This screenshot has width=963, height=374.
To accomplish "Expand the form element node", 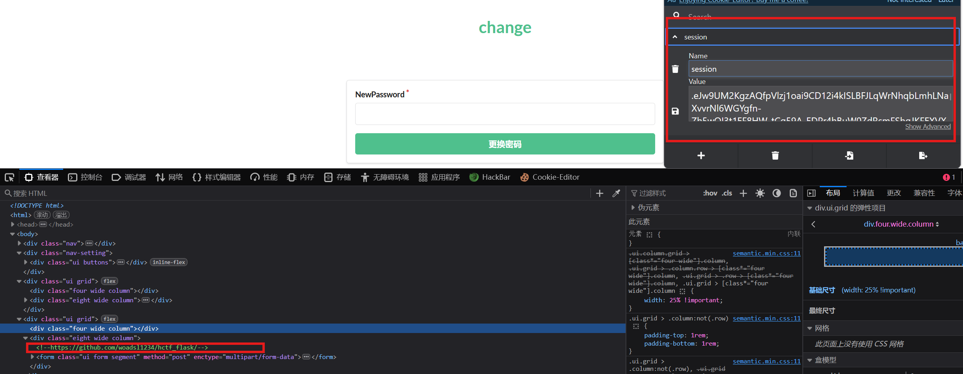I will point(32,357).
